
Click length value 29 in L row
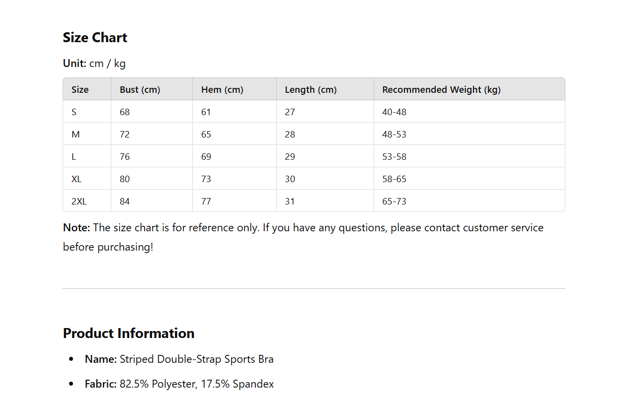pyautogui.click(x=290, y=157)
